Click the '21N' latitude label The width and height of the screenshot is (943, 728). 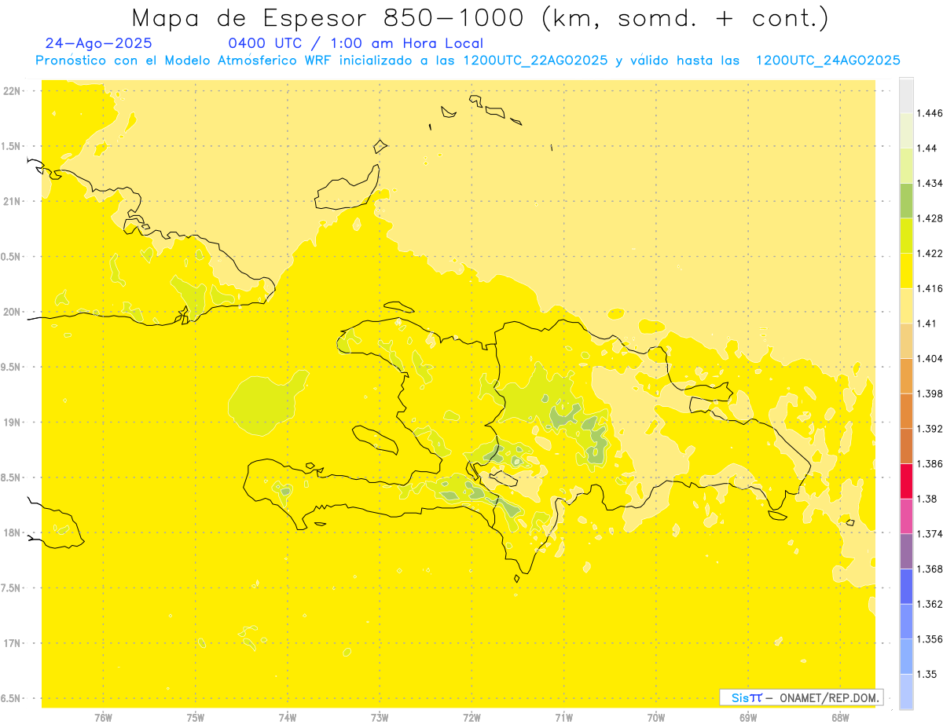[13, 201]
